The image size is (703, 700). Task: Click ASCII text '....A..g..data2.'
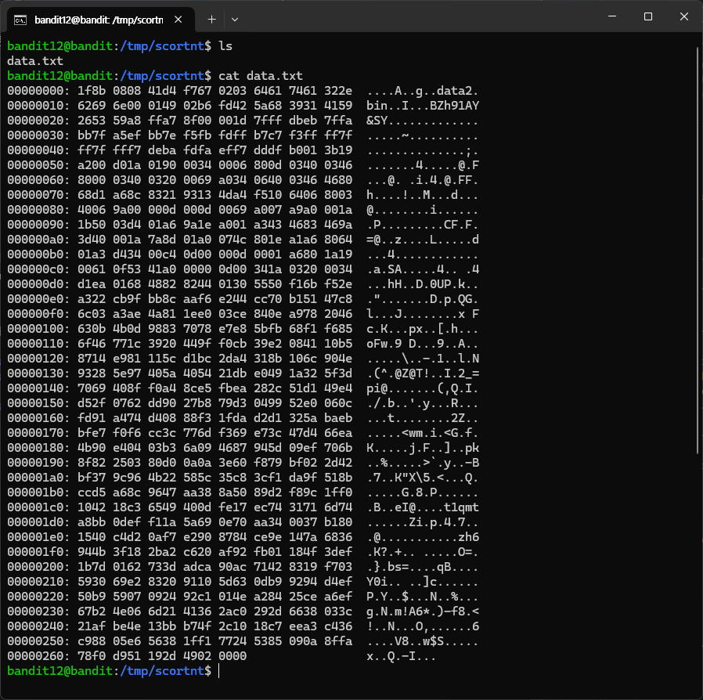[x=423, y=91]
